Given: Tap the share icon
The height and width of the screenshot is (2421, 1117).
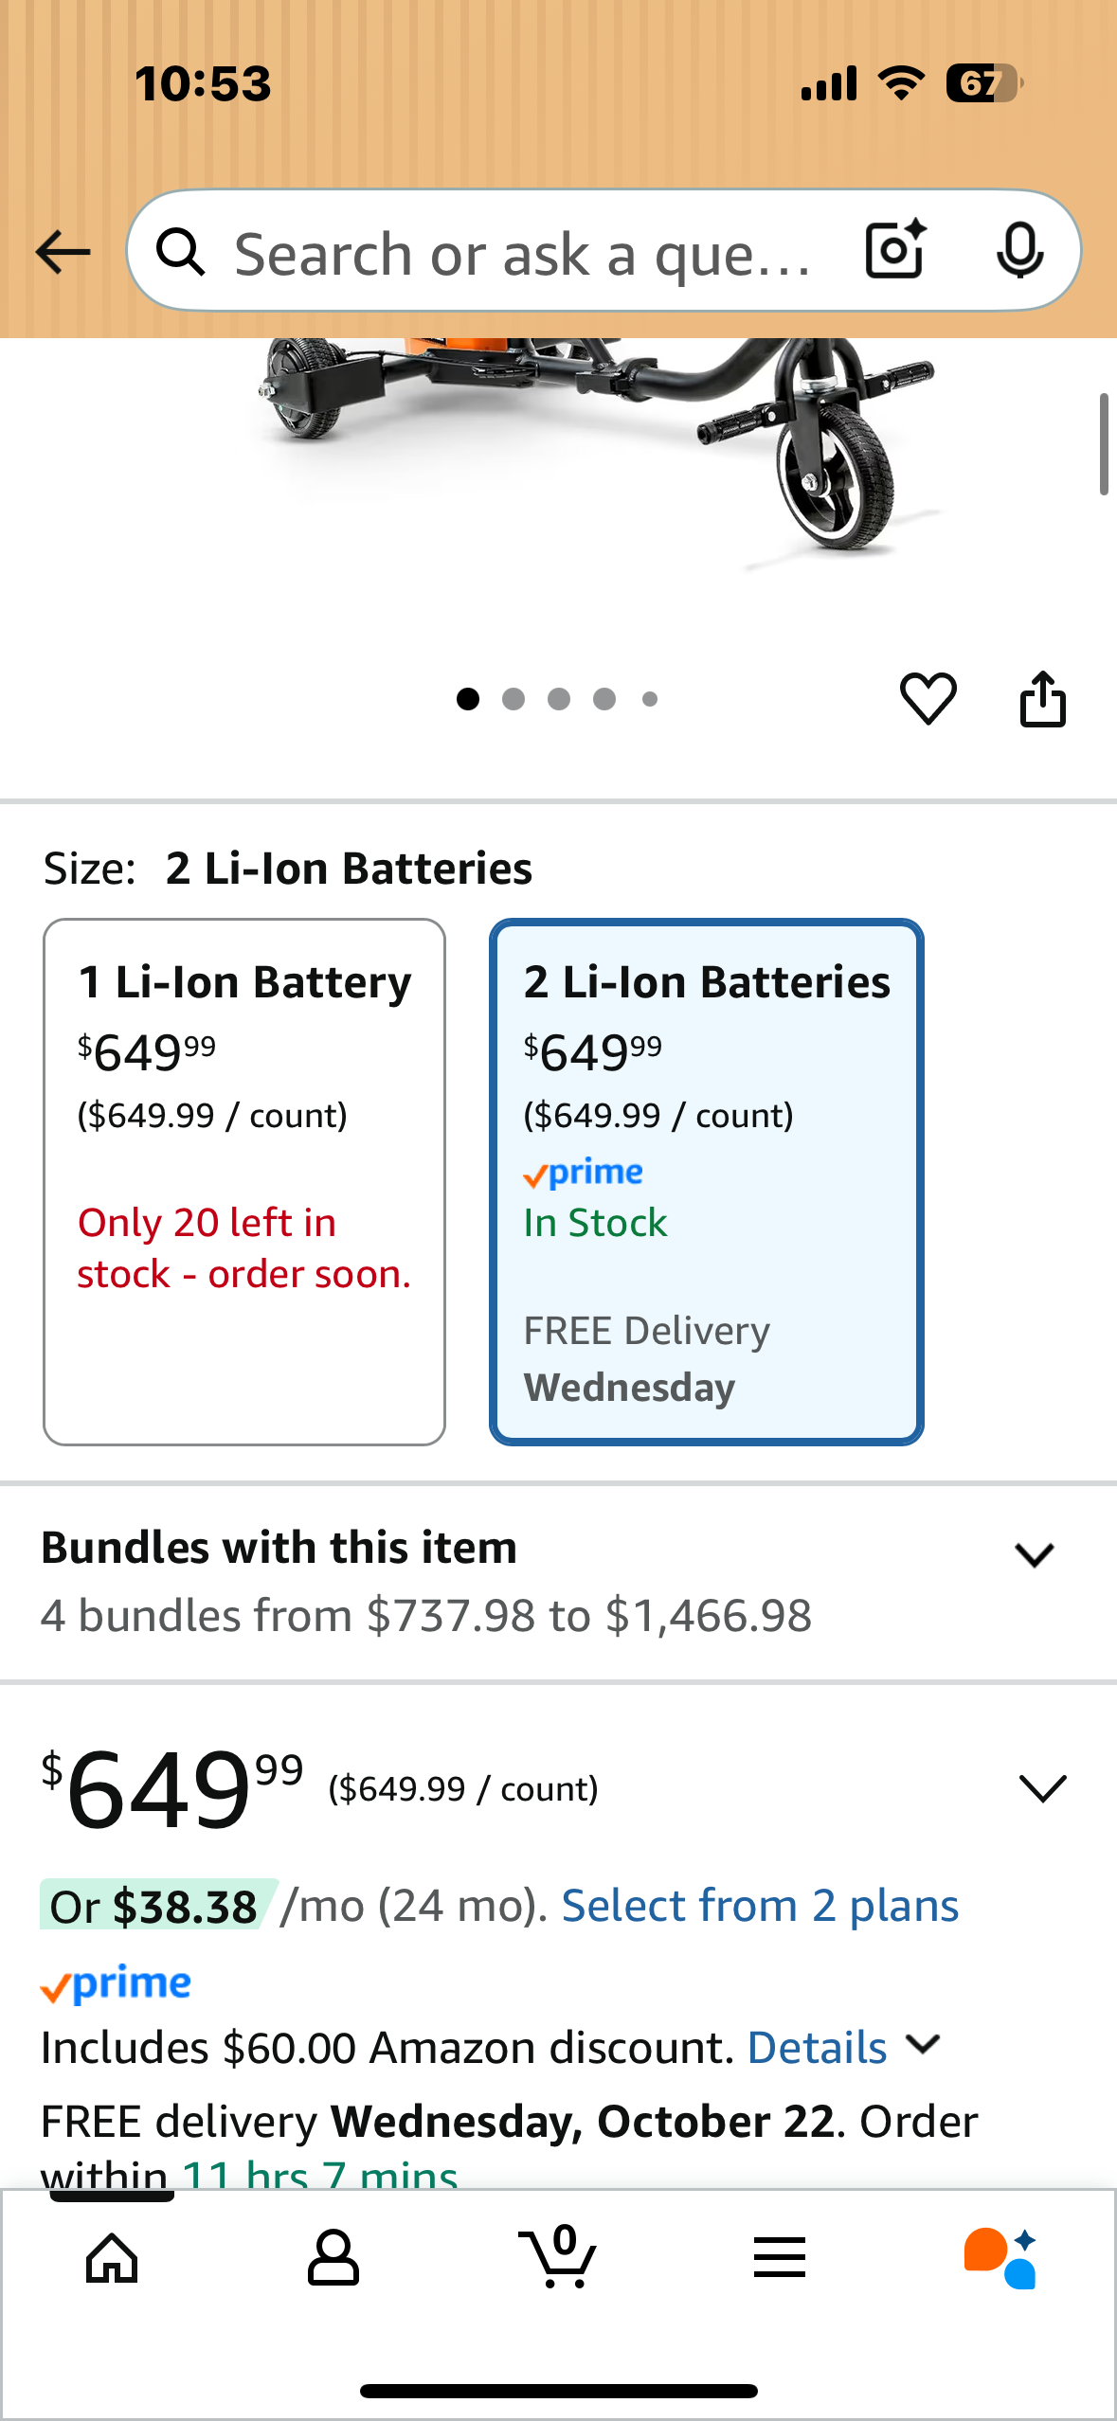Looking at the screenshot, I should click(x=1042, y=699).
